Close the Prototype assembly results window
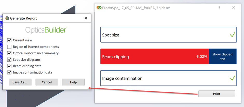The height and width of the screenshot is (107, 244). pos(233,8)
